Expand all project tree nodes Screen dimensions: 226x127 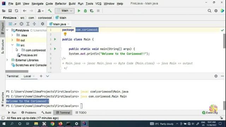click(28, 24)
